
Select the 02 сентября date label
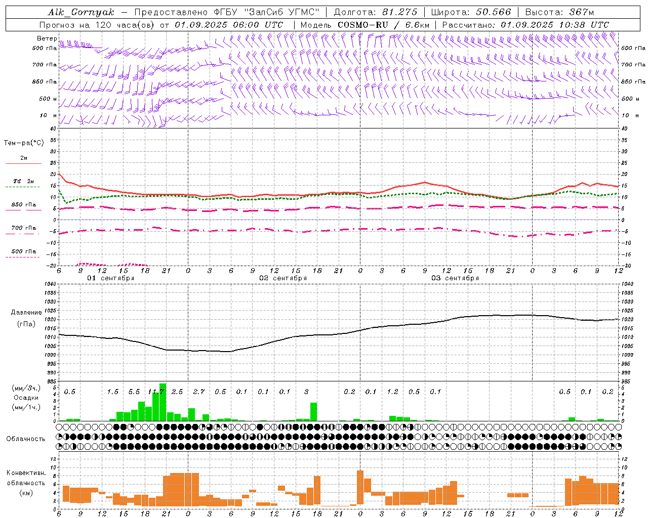pyautogui.click(x=283, y=278)
